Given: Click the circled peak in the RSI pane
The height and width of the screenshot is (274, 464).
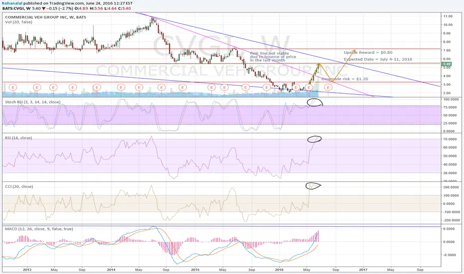Looking at the screenshot, I should 314,139.
